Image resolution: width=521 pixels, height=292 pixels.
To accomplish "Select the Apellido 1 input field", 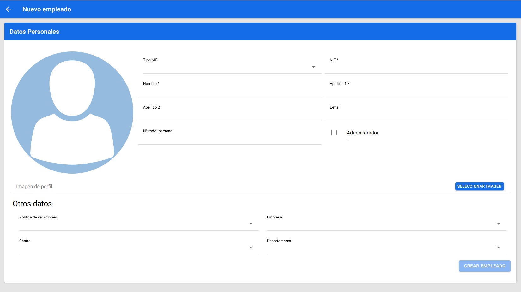I will coord(416,91).
